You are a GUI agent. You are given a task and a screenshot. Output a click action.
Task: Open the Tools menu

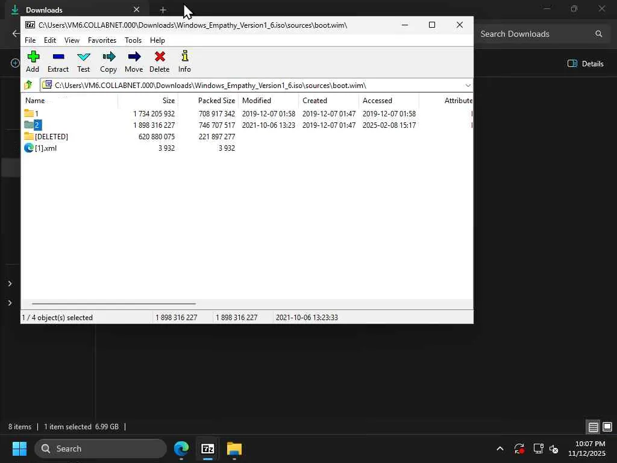tap(133, 40)
